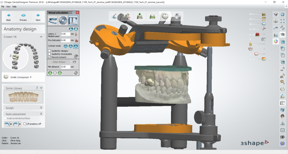Play the articulation movement
Viewport: 288px width, 154px height.
50,73
